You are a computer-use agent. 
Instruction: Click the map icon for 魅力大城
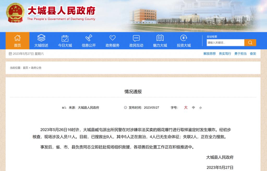[x=160, y=38]
